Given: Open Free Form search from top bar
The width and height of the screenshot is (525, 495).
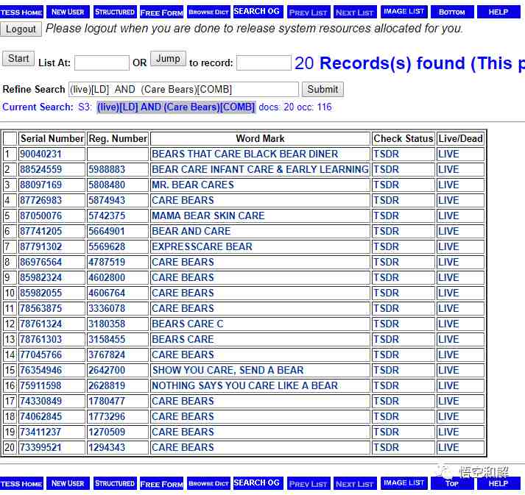Looking at the screenshot, I should 161,12.
